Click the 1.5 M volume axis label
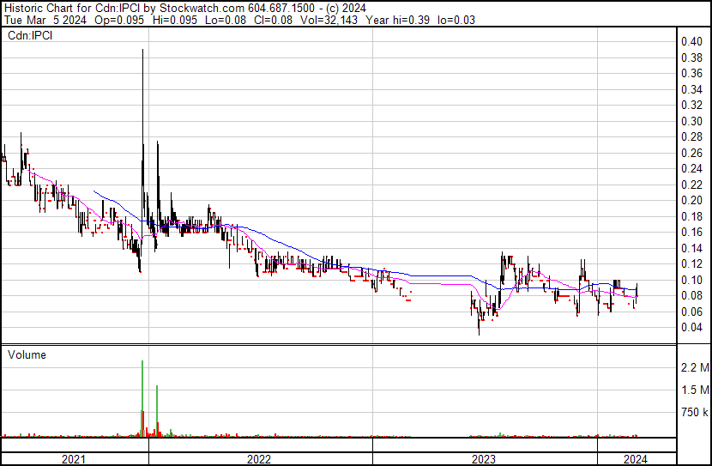 tap(693, 390)
